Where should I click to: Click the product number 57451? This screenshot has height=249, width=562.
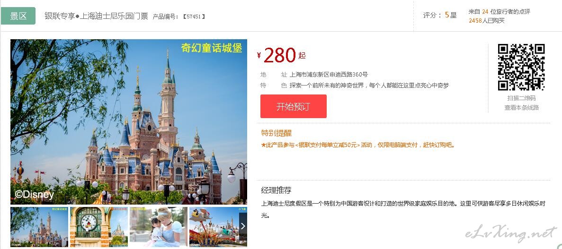click(x=194, y=17)
